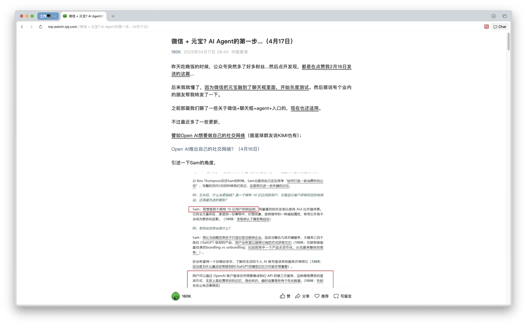Image resolution: width=527 pixels, height=326 pixels.
Task: Click the paragraph 引述一下Sam的角度
Action: 194,163
